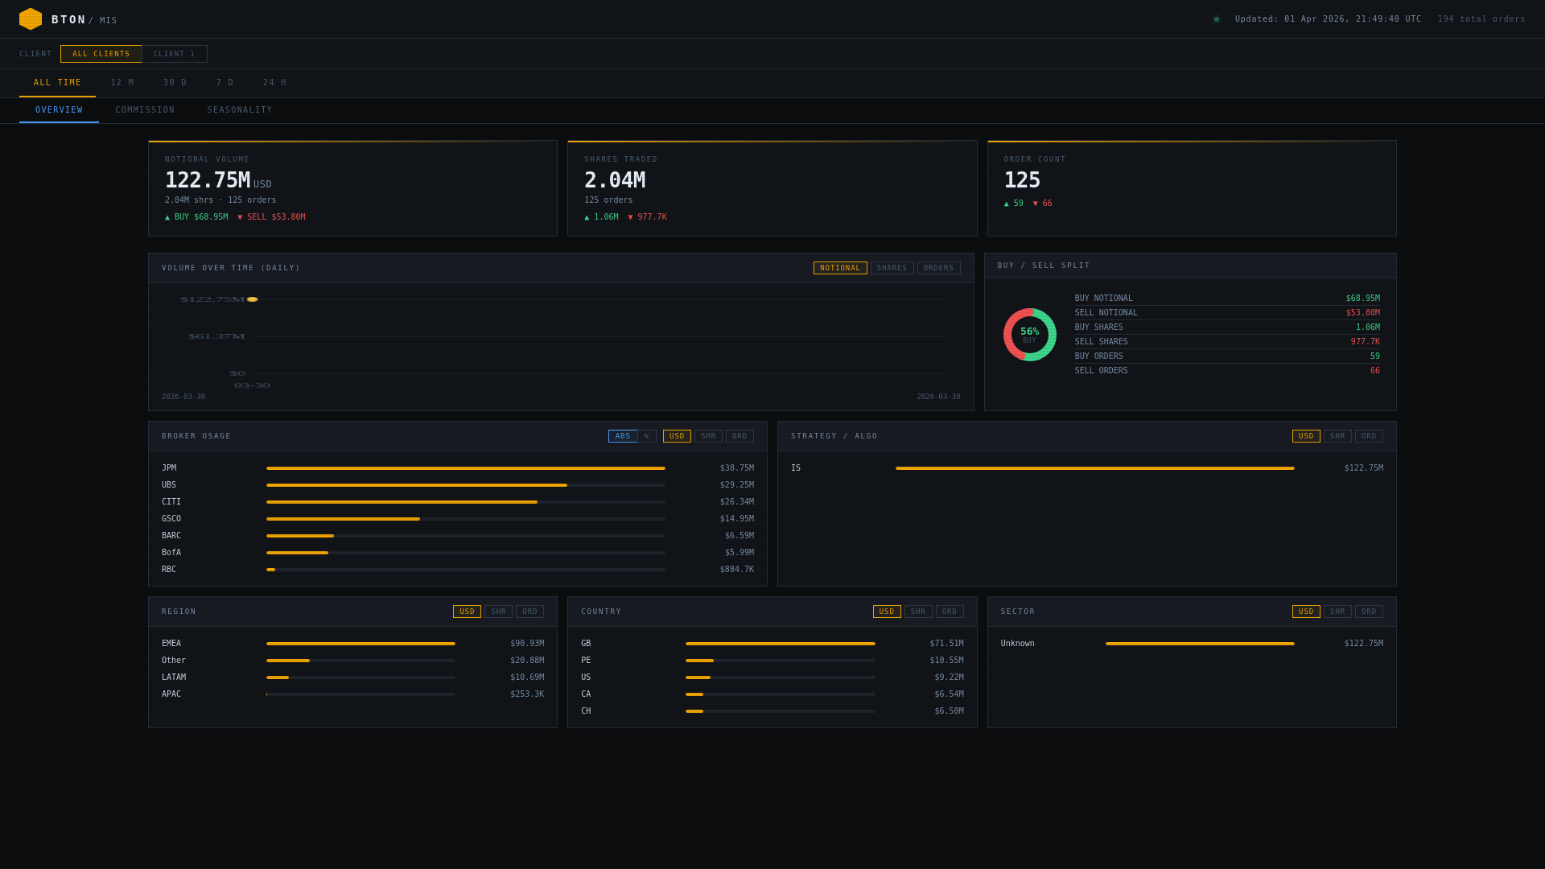Click the Unknown sector row label

coord(1018,644)
